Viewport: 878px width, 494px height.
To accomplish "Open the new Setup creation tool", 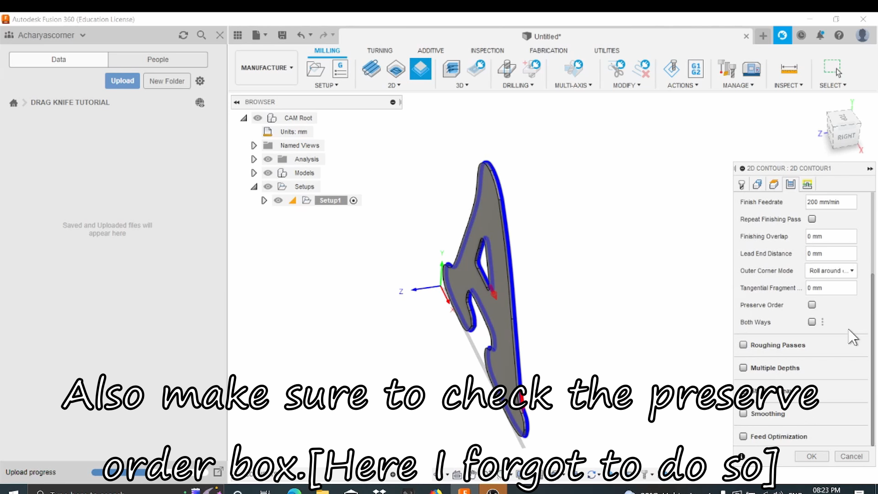I will pyautogui.click(x=314, y=69).
